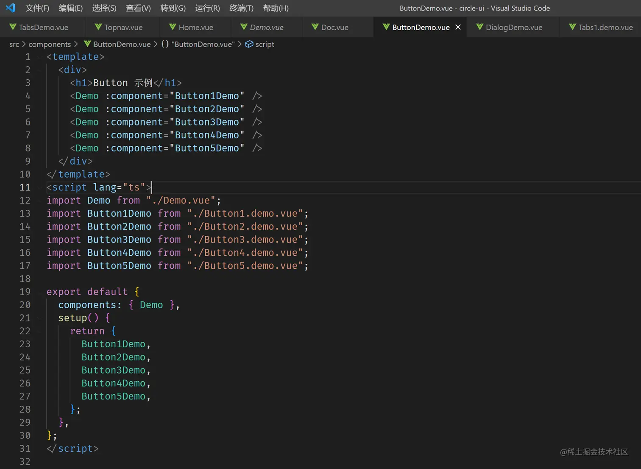
Task: Select the ButtonDemo.vue tab
Action: pos(421,27)
